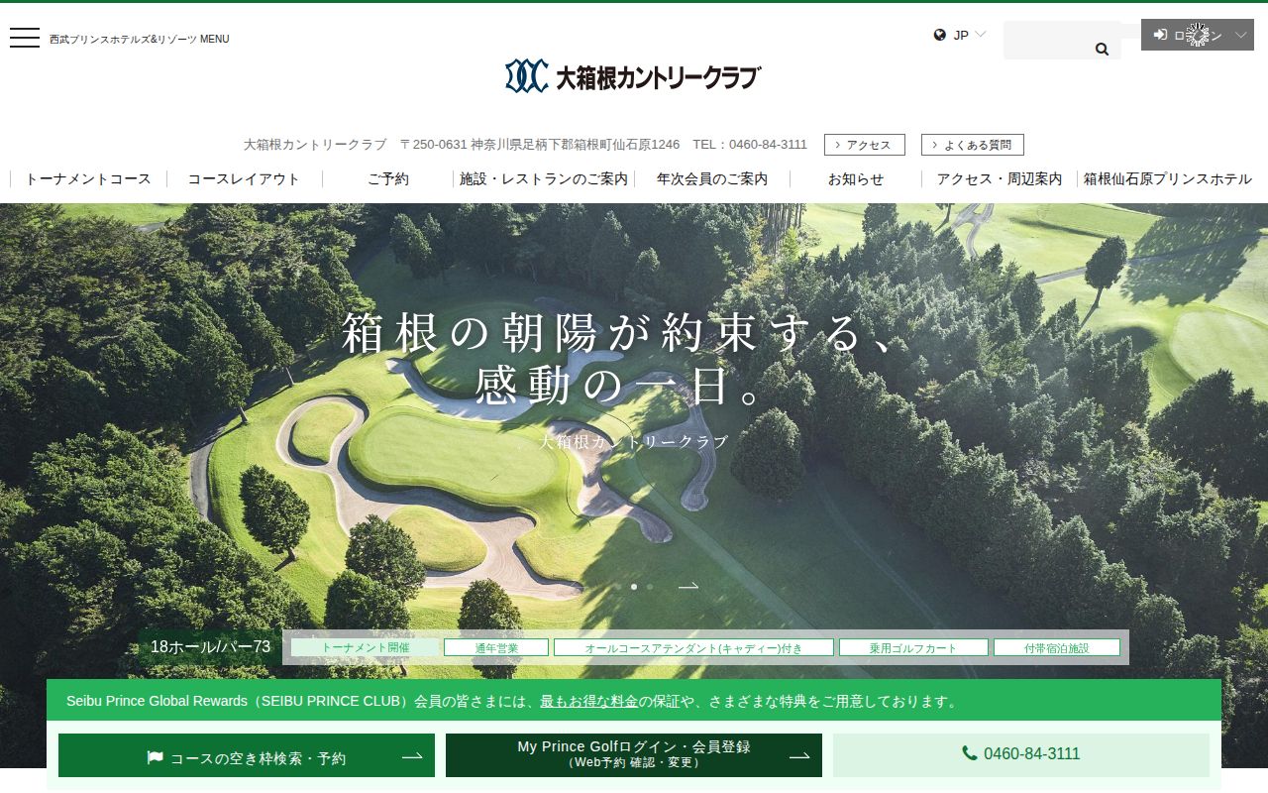Screen dimensions: 1268x793
Task: Click the green phone handset icon
Action: [970, 753]
